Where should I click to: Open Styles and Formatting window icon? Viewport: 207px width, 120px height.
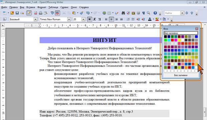5,19
